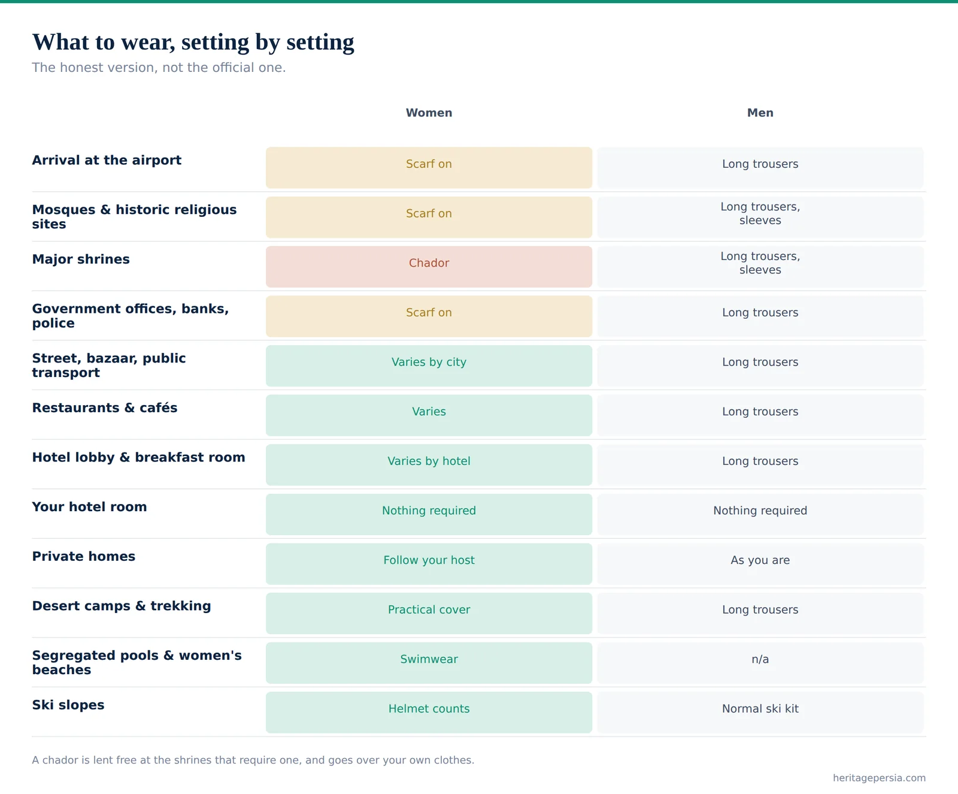Click the Swimwear cell for segregated pools
Screen dimensions: 958x794
429,663
